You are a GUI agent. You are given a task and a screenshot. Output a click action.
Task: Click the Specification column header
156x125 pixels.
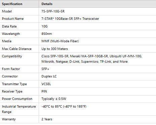(x=12, y=4)
